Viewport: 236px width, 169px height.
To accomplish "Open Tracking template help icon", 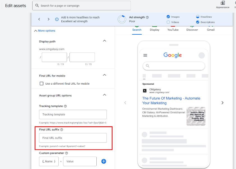I will click(65, 106).
